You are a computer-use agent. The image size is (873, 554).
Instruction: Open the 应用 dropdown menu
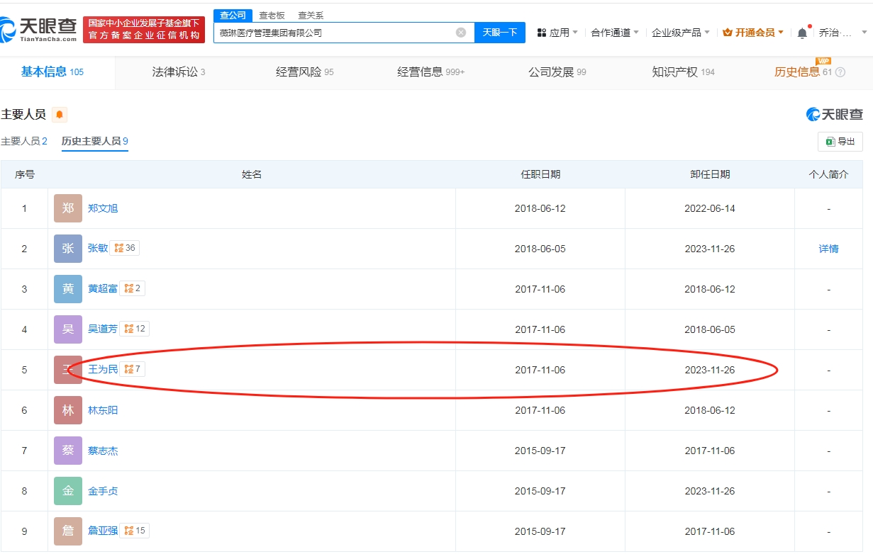557,33
